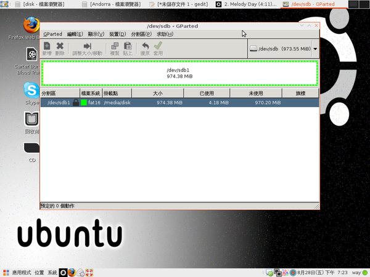
Task: Select the /dev/sdb1 partition name cell
Action: (x=59, y=103)
